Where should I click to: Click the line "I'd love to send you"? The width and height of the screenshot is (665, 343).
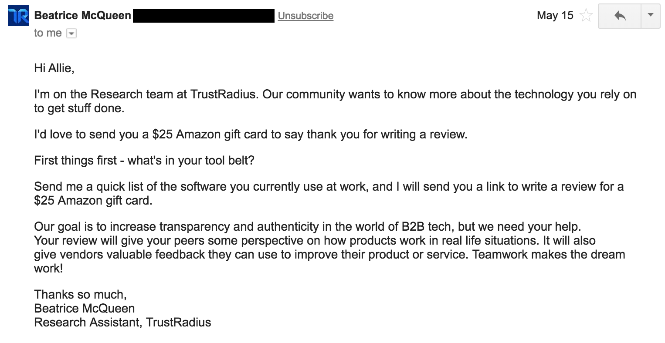[x=251, y=135]
